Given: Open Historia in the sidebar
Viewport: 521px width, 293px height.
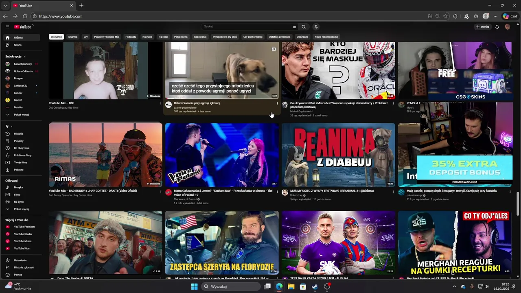Looking at the screenshot, I should (x=22, y=133).
